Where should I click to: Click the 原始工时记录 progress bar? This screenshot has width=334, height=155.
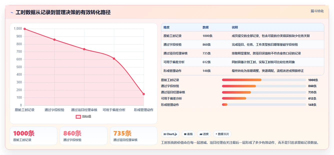264,80
